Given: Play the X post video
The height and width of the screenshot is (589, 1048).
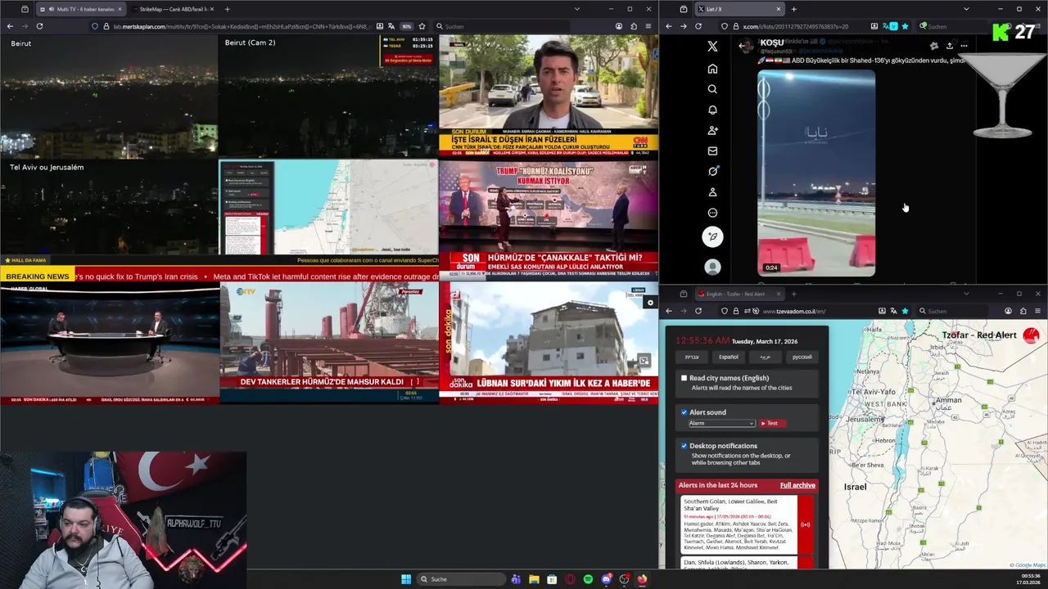Looking at the screenshot, I should [x=816, y=173].
